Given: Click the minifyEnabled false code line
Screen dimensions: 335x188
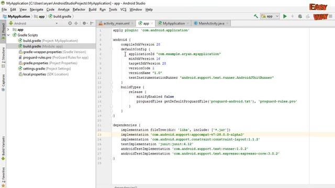Looking at the screenshot, I should (x=155, y=97).
